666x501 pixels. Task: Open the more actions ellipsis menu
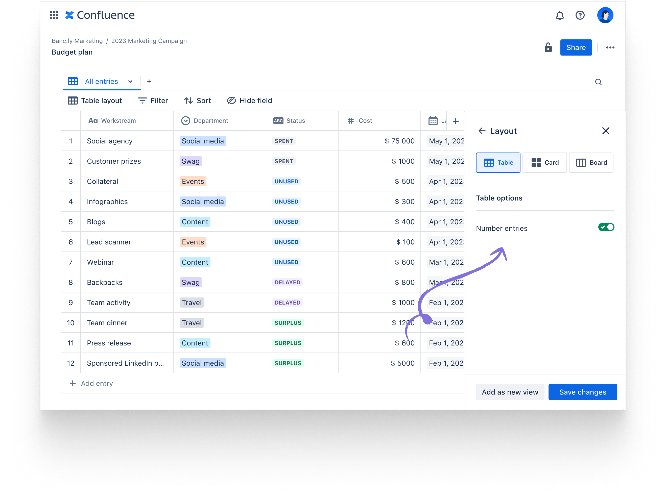[x=611, y=47]
